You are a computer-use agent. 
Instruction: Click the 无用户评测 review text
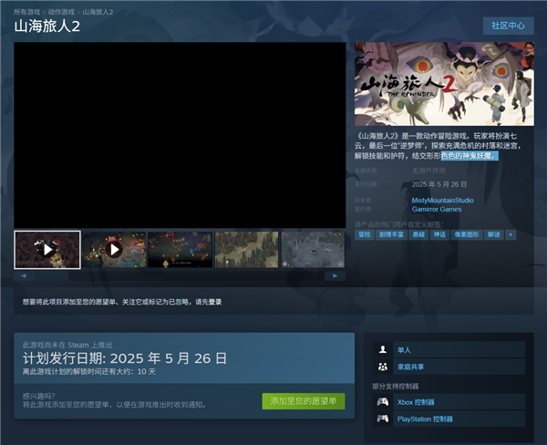coord(428,171)
